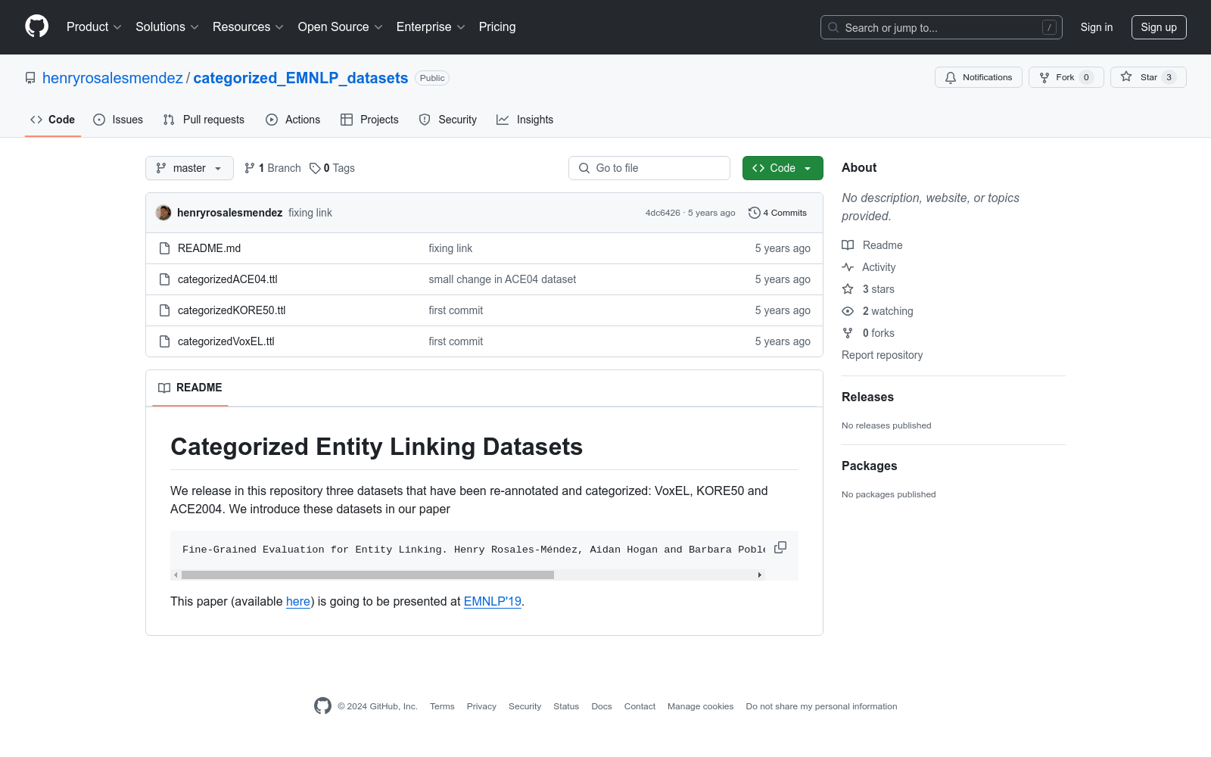
Task: Switch to the Issues tab
Action: 118,120
